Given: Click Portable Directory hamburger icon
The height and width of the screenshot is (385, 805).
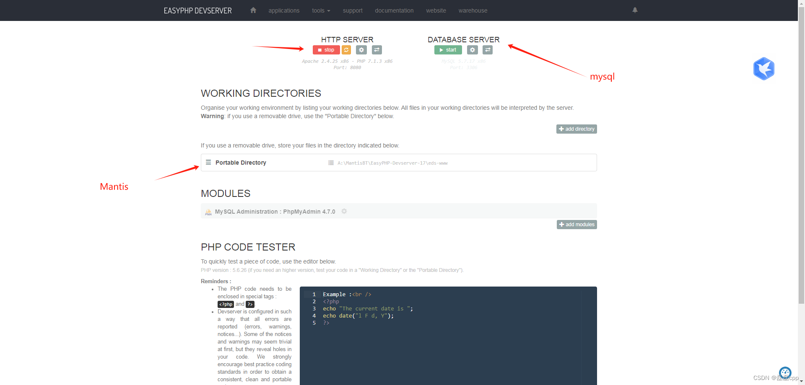Looking at the screenshot, I should pos(208,162).
